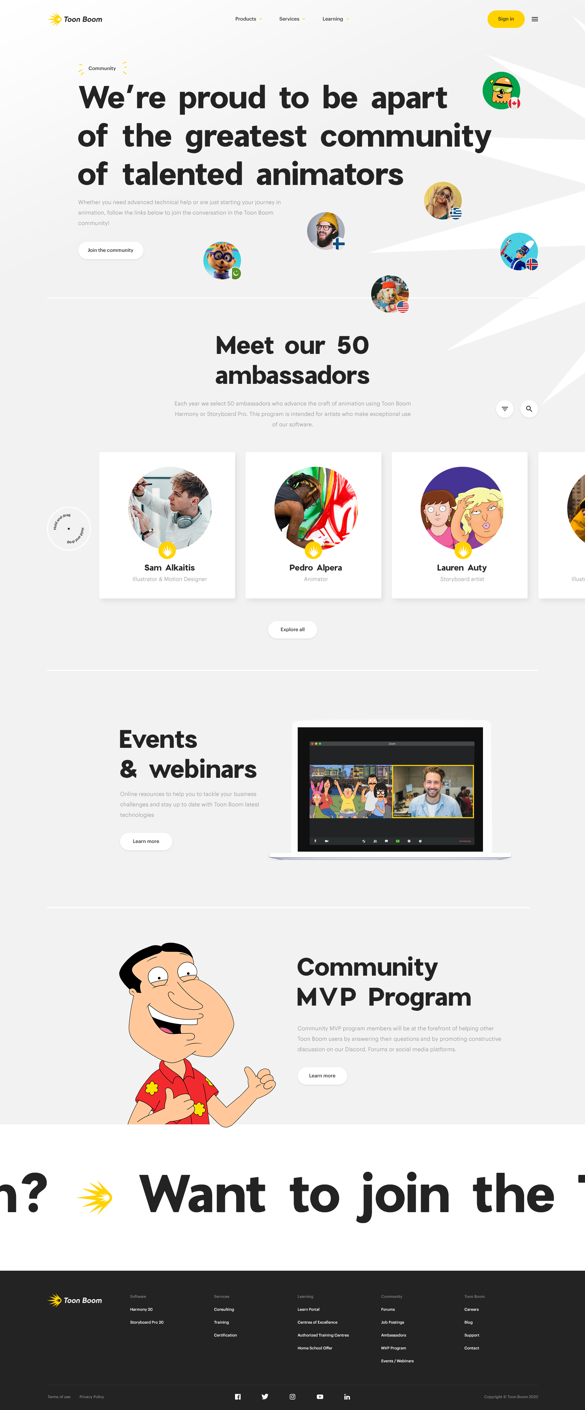Image resolution: width=585 pixels, height=1410 pixels.
Task: Click the Toon Boom header logo
Action: point(75,19)
